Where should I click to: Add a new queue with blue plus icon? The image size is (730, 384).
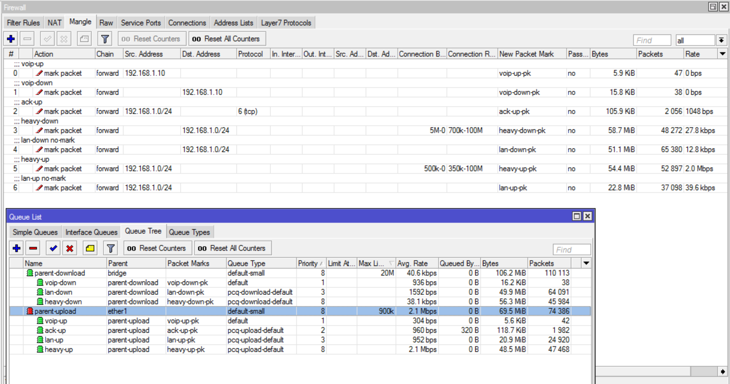pyautogui.click(x=17, y=248)
